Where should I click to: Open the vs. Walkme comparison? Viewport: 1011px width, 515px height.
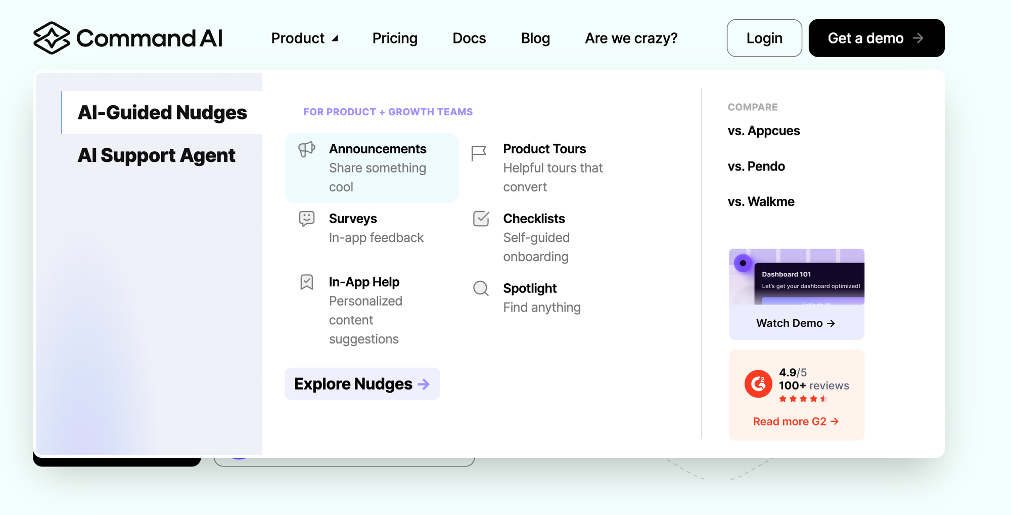pos(761,202)
